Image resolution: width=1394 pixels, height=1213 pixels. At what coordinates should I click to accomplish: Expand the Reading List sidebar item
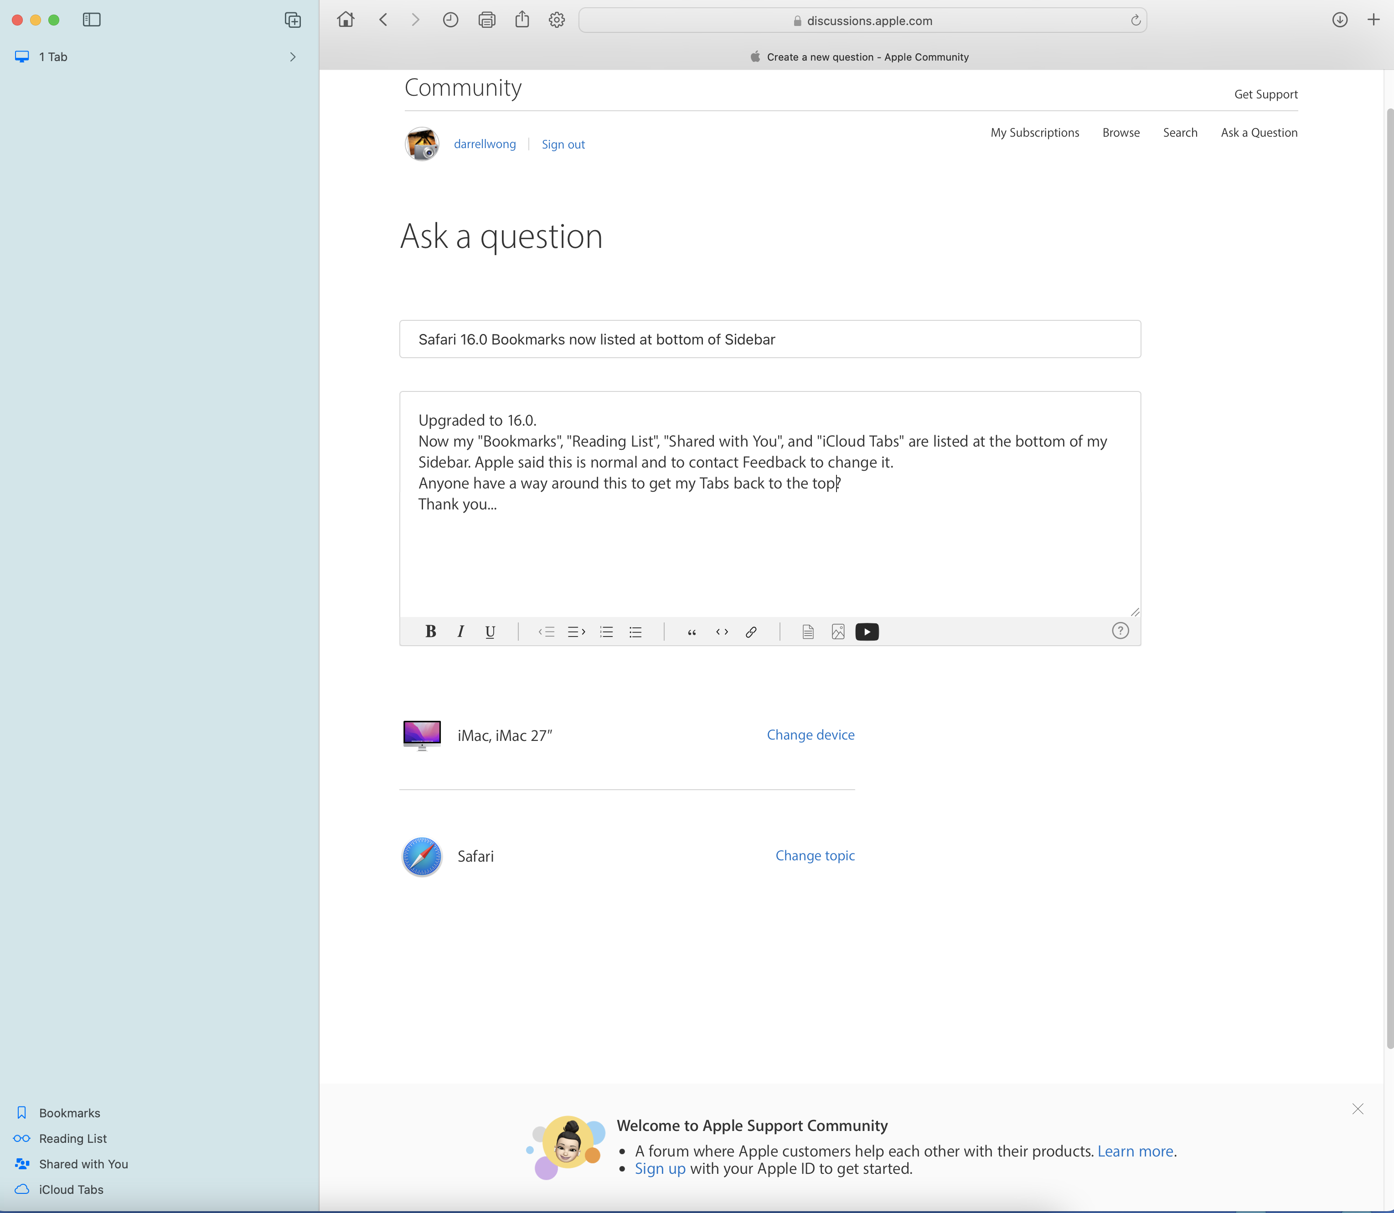pyautogui.click(x=73, y=1138)
